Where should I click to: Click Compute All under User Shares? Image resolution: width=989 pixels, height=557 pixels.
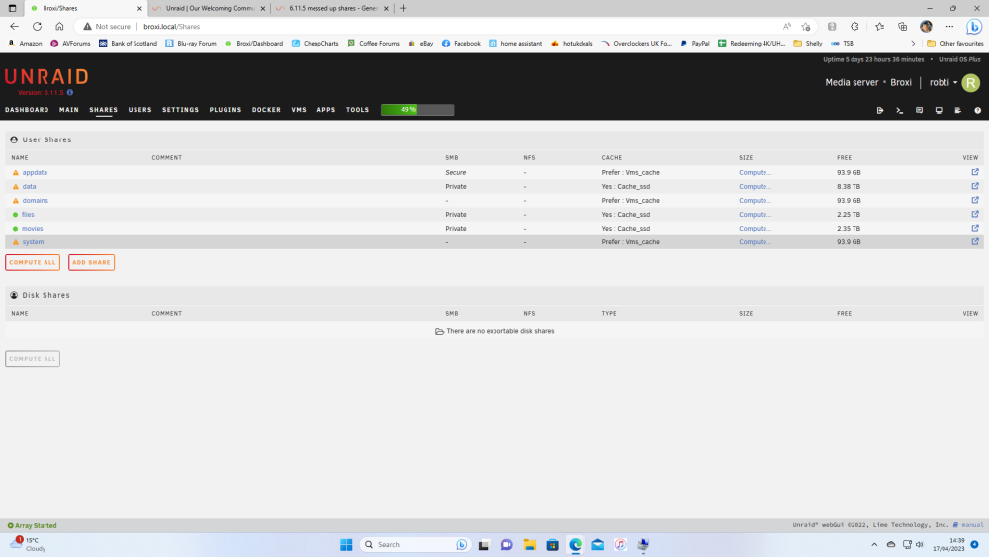click(x=33, y=262)
